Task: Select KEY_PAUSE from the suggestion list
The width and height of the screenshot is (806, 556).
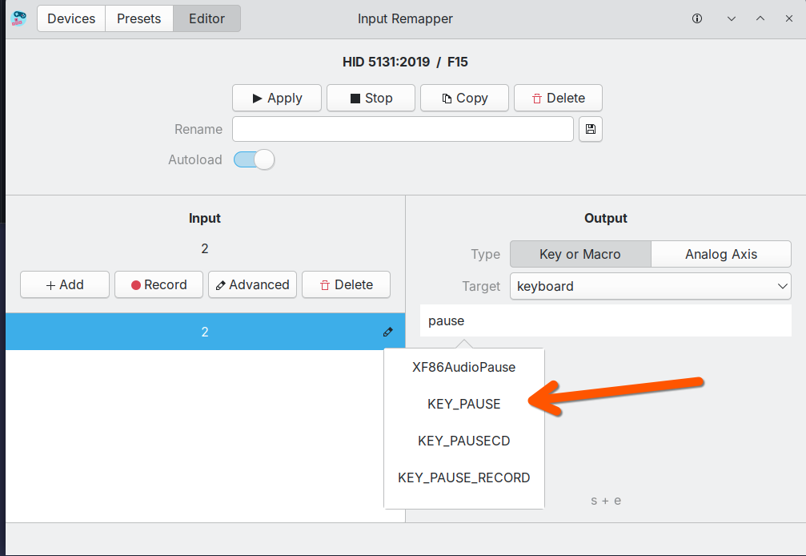Action: tap(464, 404)
